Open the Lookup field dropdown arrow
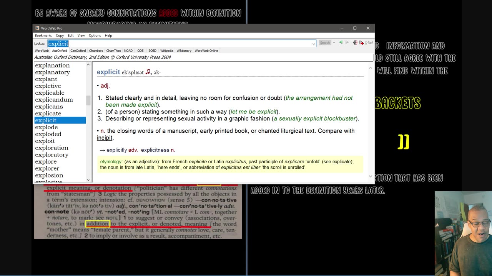Viewport: 492px width, 276px height. [314, 43]
